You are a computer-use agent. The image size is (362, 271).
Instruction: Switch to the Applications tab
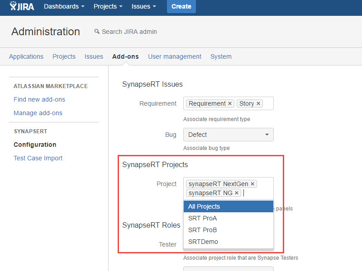click(x=26, y=56)
